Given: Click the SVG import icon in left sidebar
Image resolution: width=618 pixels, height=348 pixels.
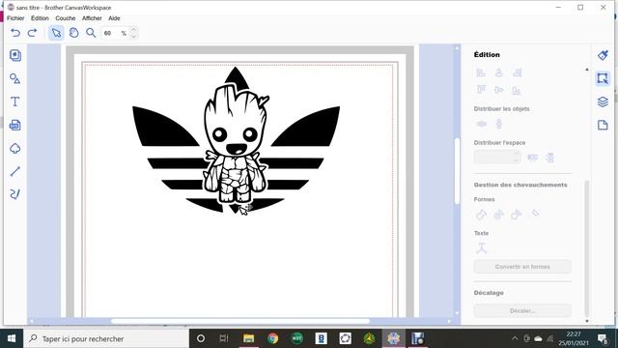Looking at the screenshot, I should 15,125.
